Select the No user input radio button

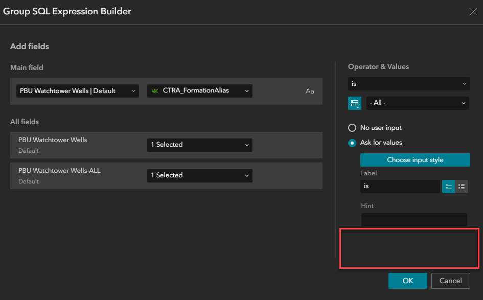tap(352, 128)
